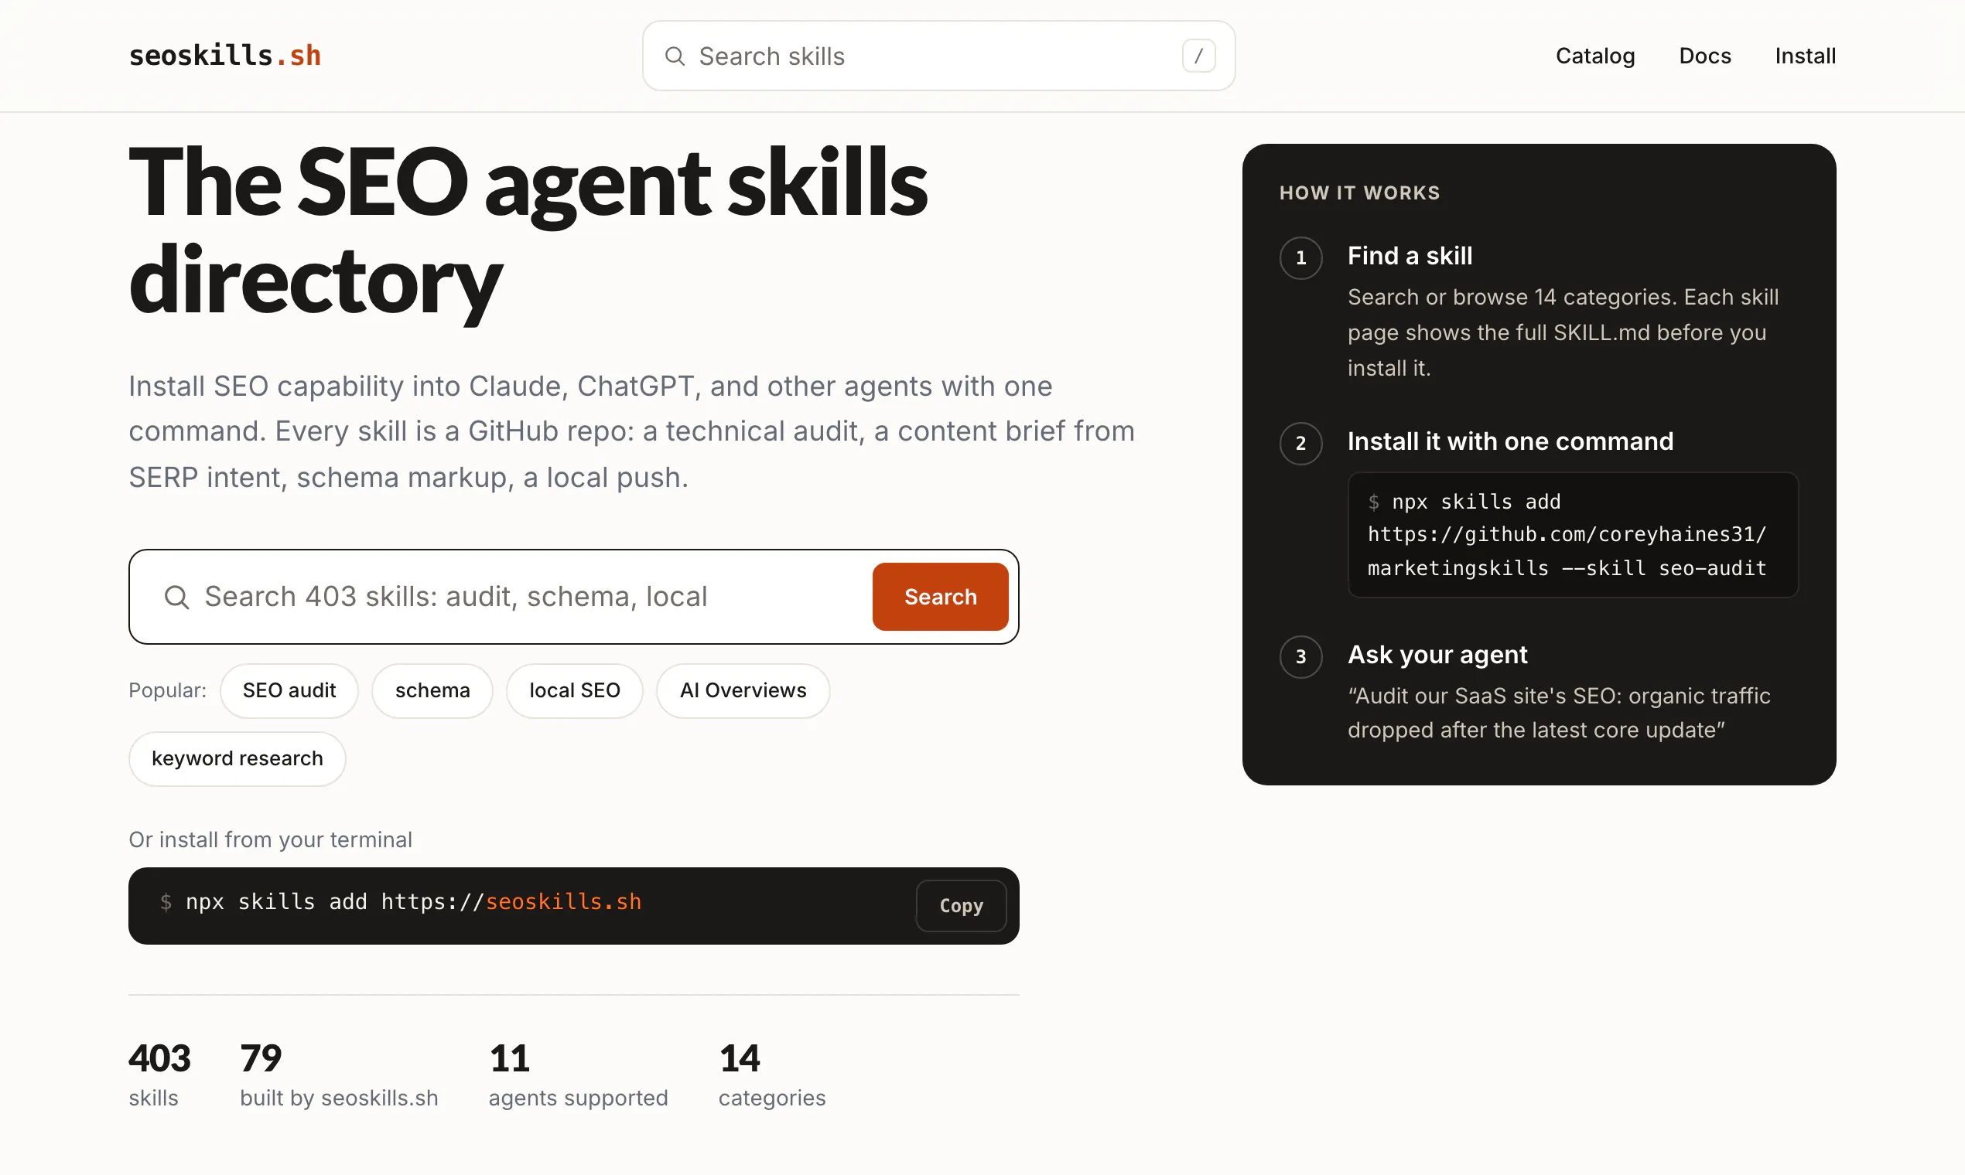
Task: Click the slash shortcut key badge
Action: [1198, 56]
